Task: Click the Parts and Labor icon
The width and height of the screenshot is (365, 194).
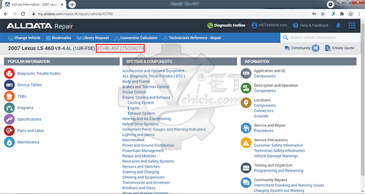Action: tap(9, 131)
